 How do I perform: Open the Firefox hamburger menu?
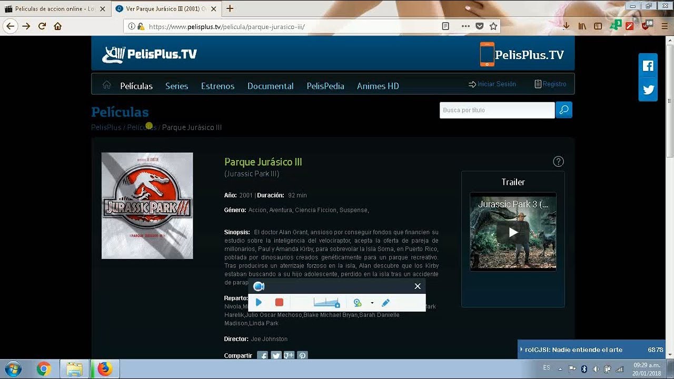(x=665, y=26)
